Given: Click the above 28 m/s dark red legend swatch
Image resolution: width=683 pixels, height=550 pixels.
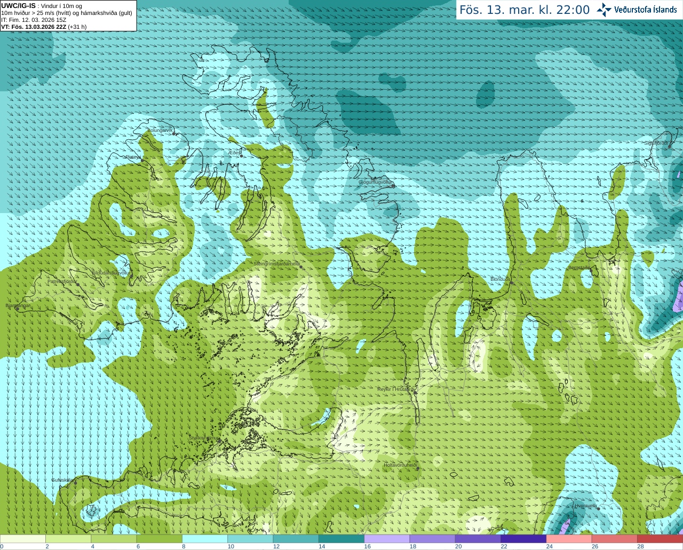Looking at the screenshot, I should click(660, 539).
